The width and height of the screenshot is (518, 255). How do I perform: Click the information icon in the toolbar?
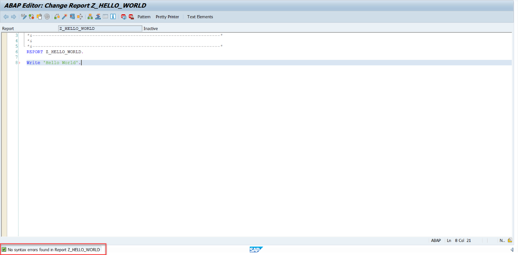[x=113, y=16]
